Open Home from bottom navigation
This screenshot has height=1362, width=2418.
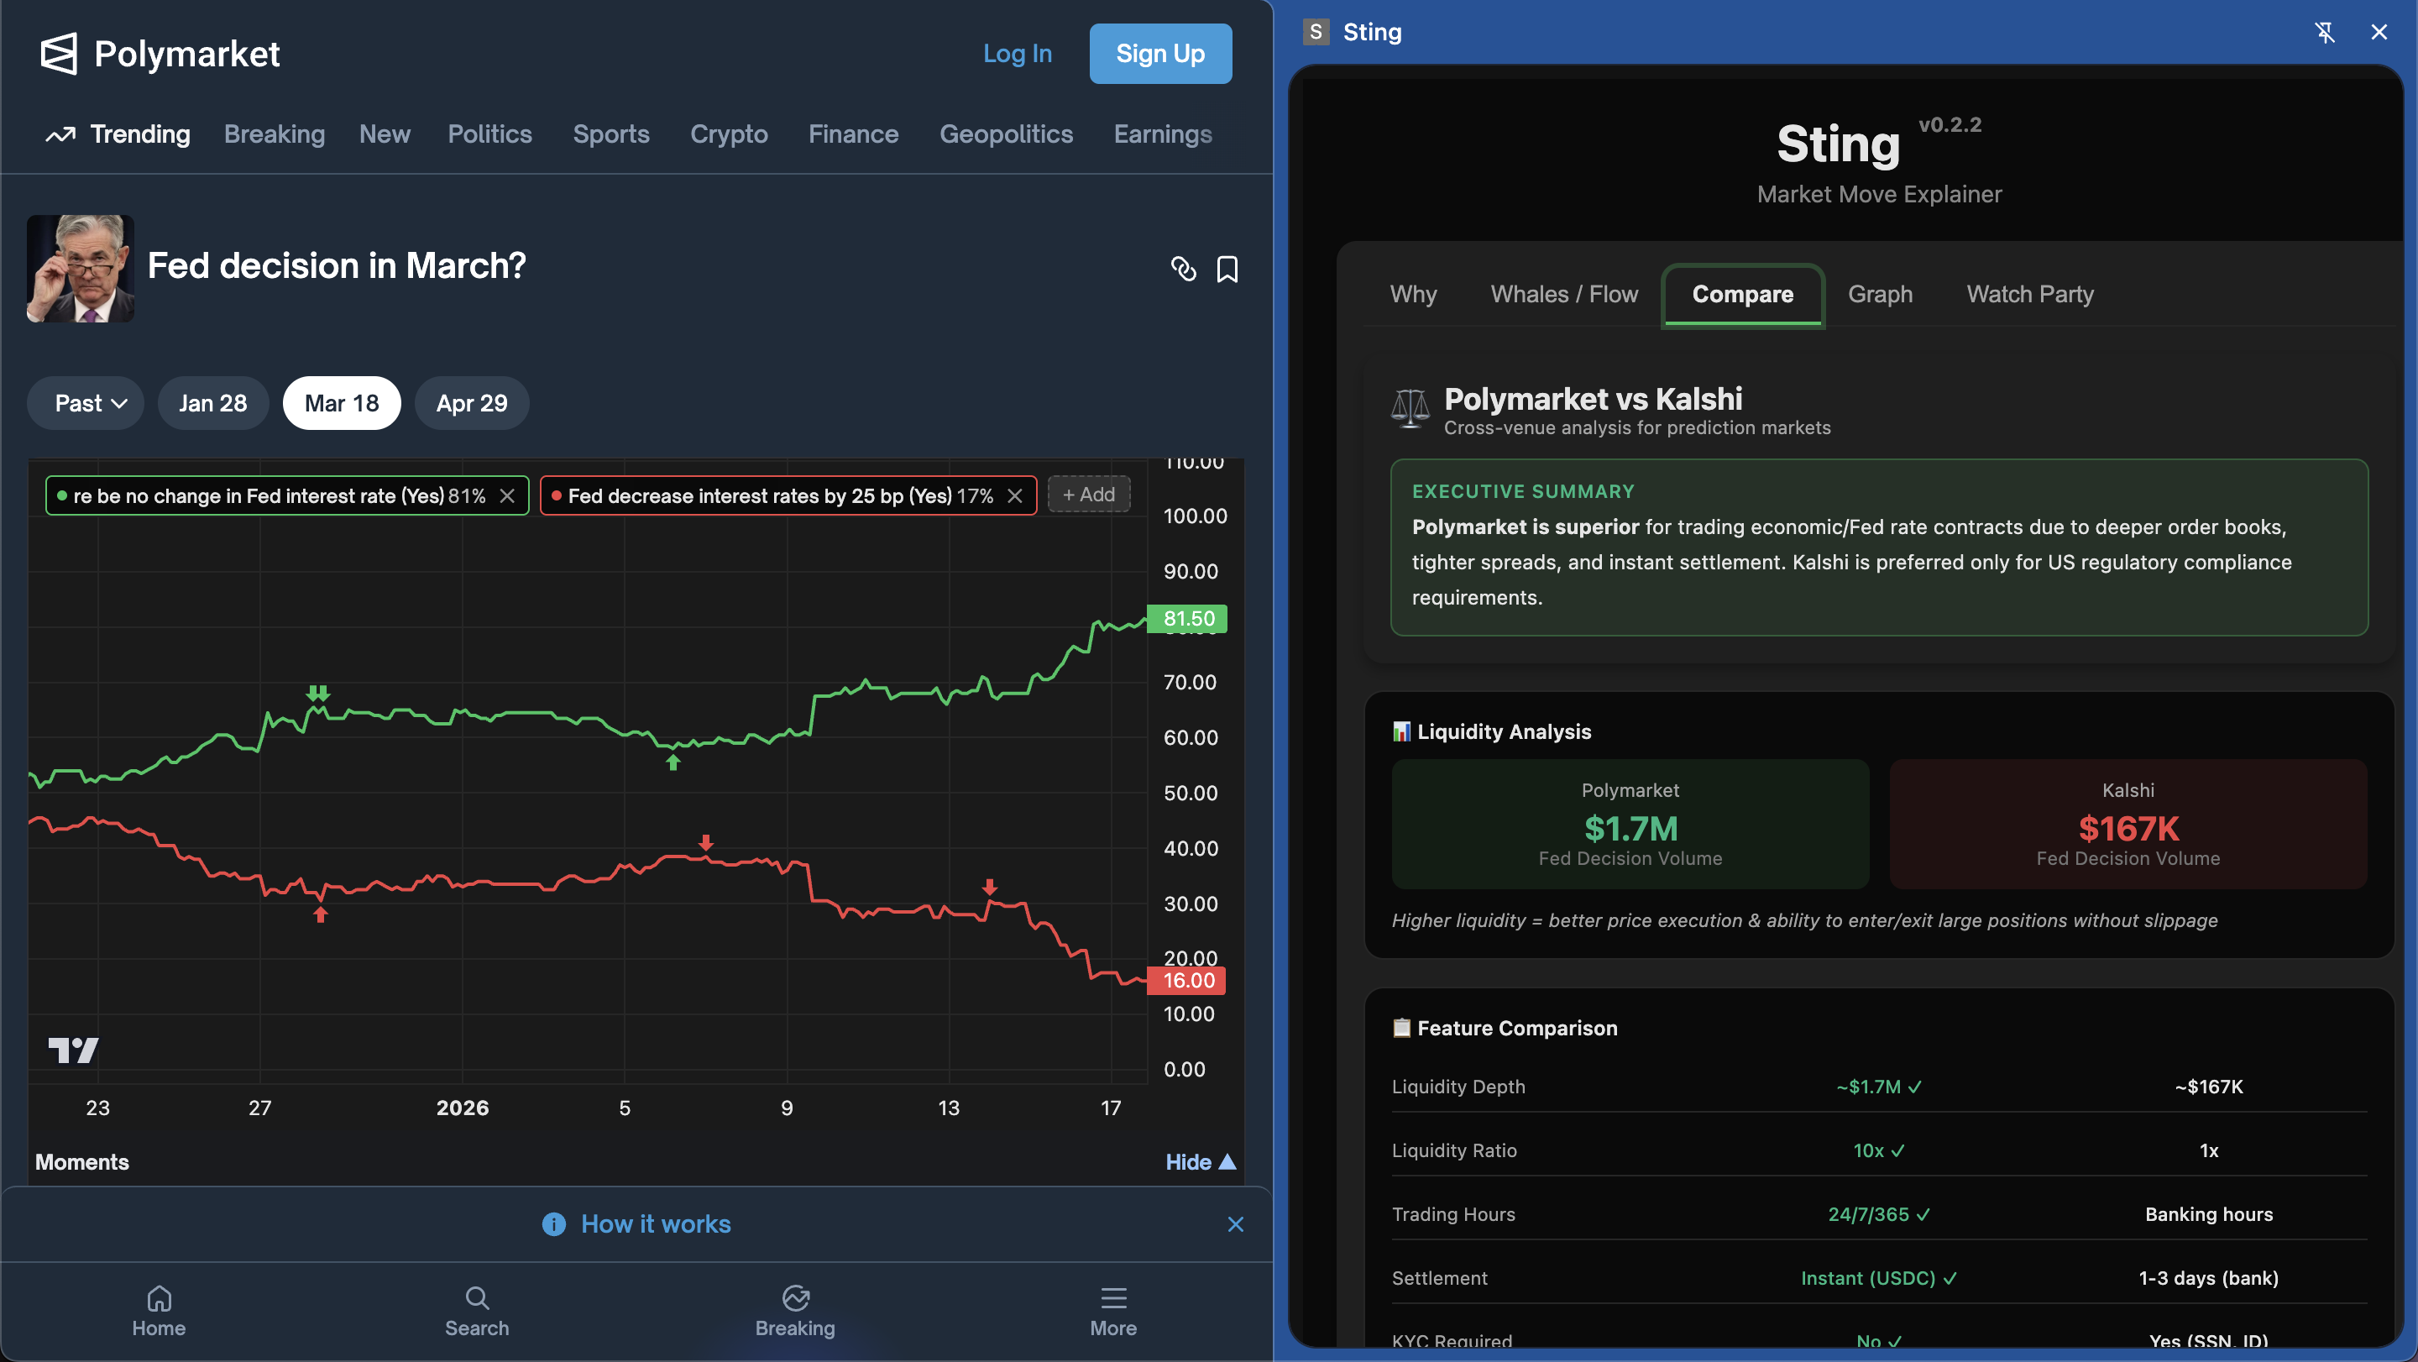click(x=159, y=1311)
